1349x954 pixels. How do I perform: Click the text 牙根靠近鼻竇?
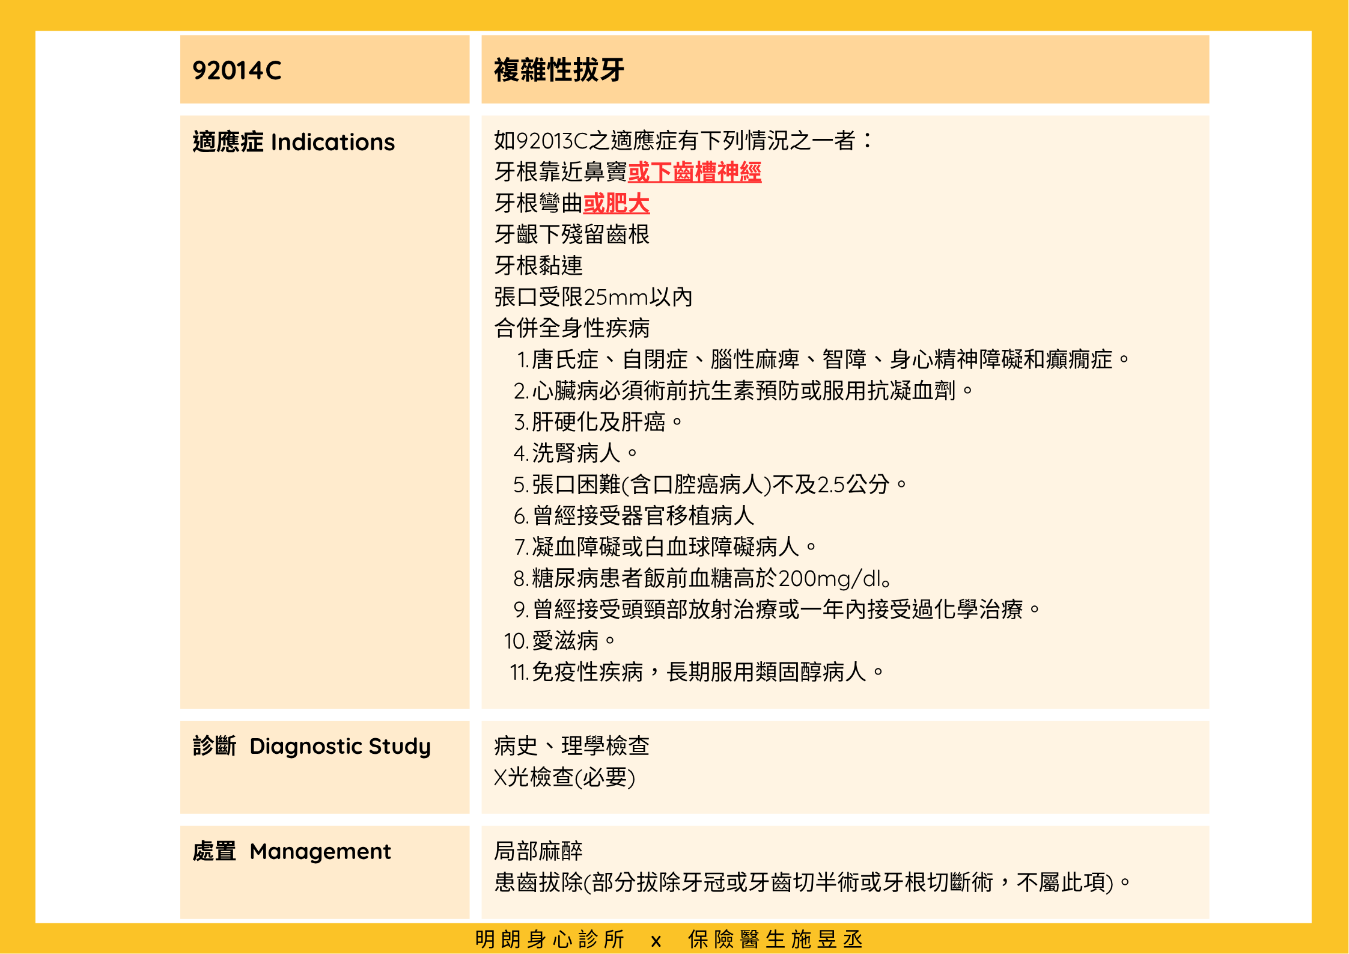pos(561,172)
